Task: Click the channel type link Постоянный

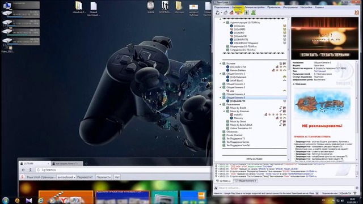Action: point(320,71)
